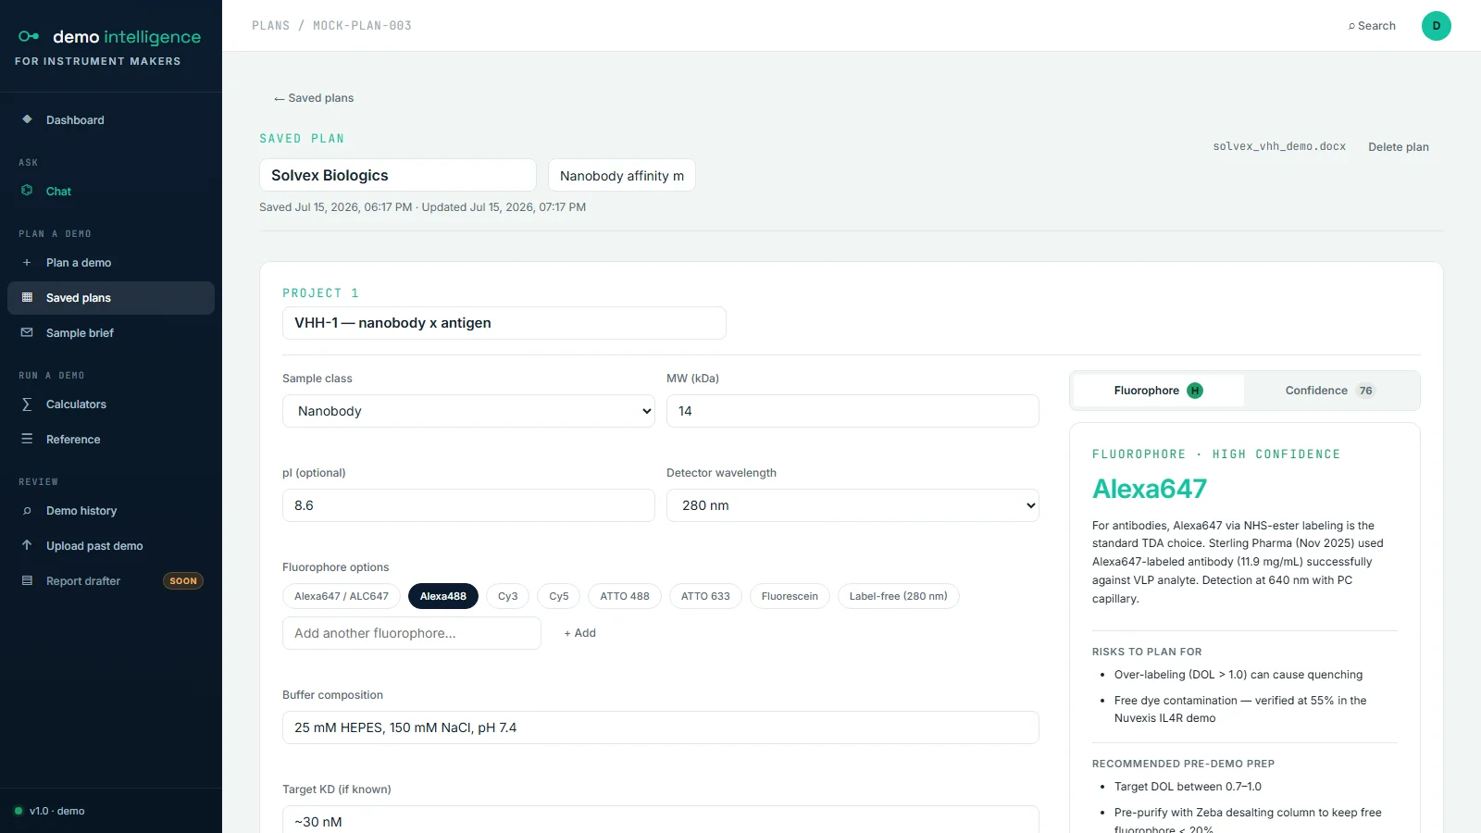This screenshot has height=833, width=1481.
Task: Switch to the Confidence tab
Action: 1330,391
